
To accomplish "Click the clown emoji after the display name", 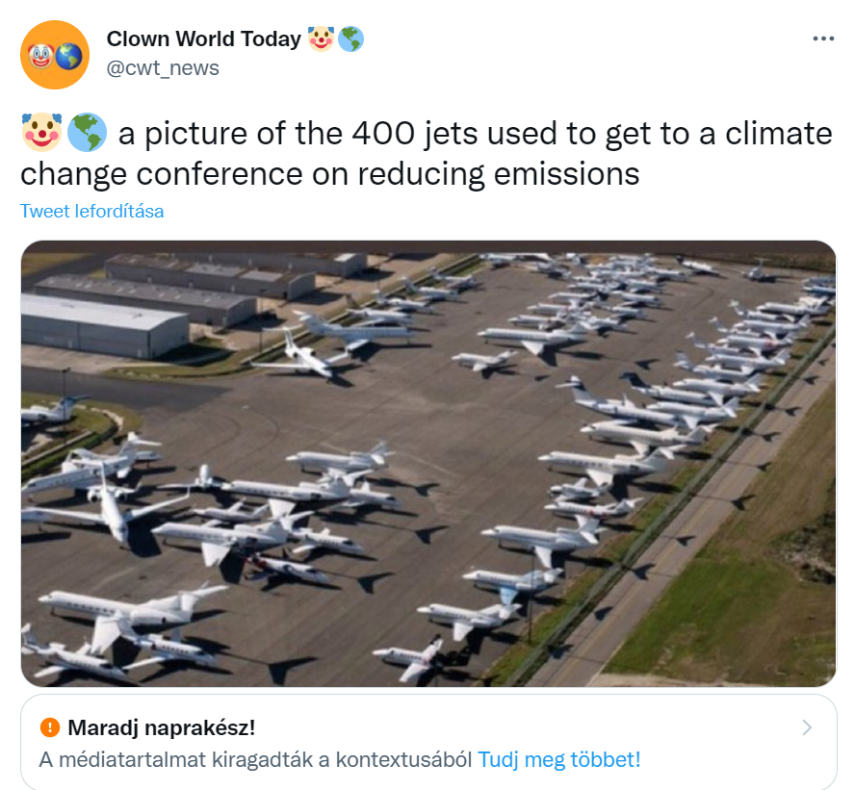I will [321, 38].
